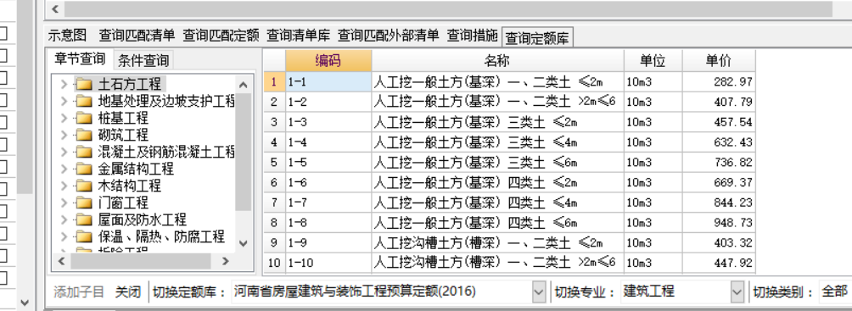Image resolution: width=852 pixels, height=311 pixels.
Task: Click tree horizontal scrollbar left arrow
Action: pos(61,262)
